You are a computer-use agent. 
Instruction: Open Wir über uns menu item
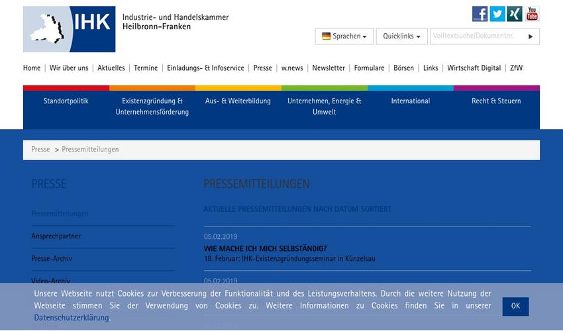tap(69, 68)
